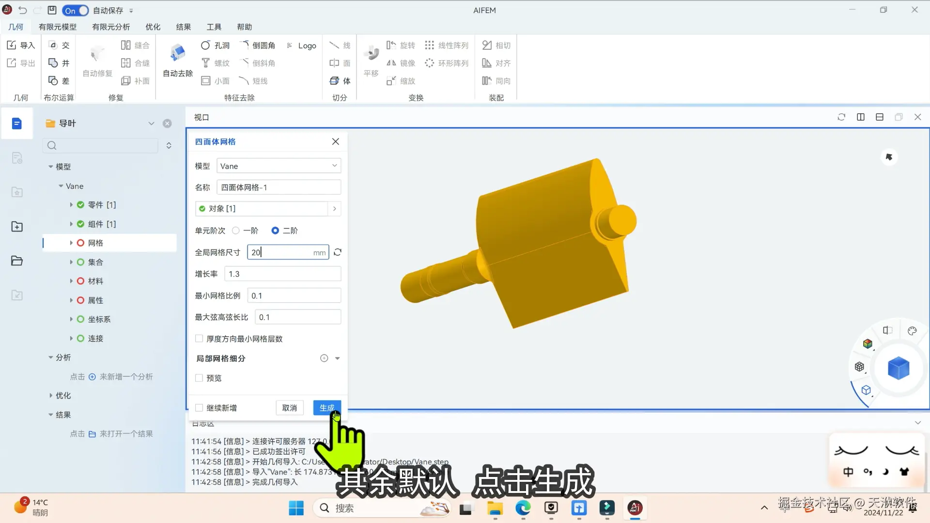Expand the 网格 mesh tree node
This screenshot has width=930, height=523.
[x=71, y=243]
